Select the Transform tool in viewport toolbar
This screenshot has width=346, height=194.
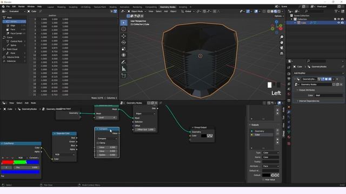click(x=124, y=55)
